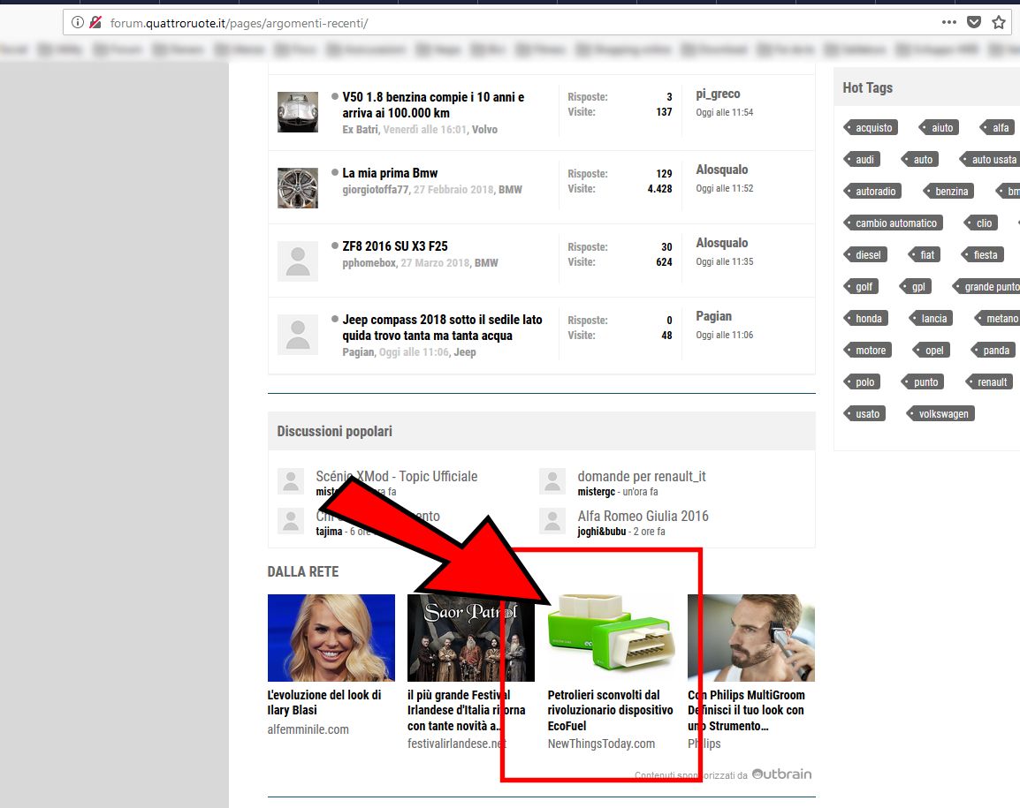Open the V50 1.8 benzina thread
Viewport: 1020px width, 808px height.
click(433, 105)
